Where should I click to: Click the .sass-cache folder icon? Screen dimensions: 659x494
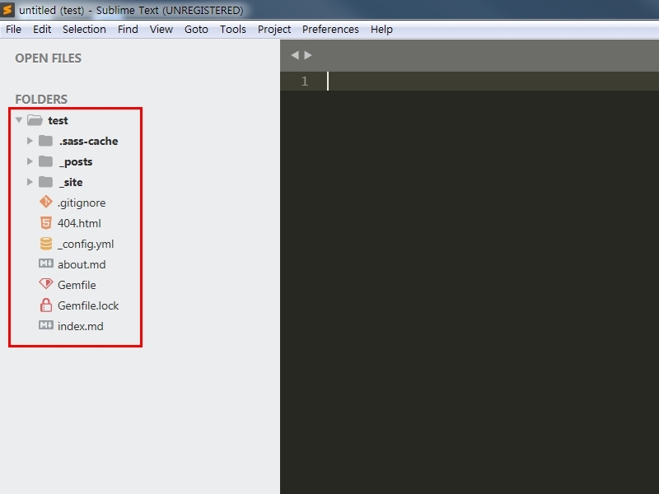45,141
